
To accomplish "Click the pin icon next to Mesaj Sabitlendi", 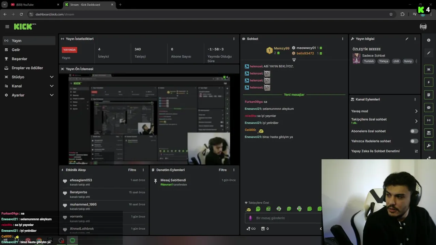I will (155, 181).
